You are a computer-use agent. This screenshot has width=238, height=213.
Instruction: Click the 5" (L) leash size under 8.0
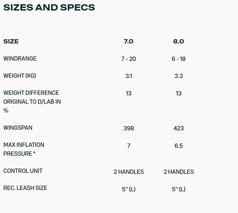pyautogui.click(x=178, y=189)
